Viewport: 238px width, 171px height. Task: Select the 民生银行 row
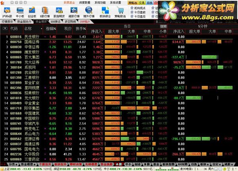click(x=119, y=37)
